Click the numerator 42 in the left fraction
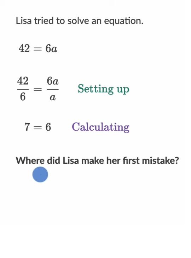Viewport: 191px width, 258px height. point(23,81)
